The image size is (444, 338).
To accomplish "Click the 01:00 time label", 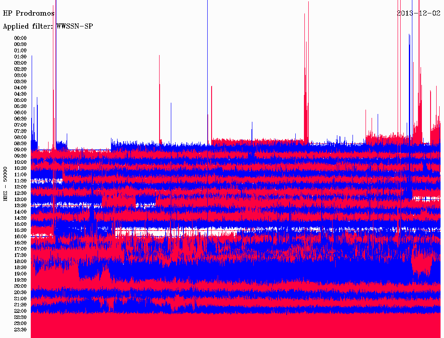I will pos(20,50).
